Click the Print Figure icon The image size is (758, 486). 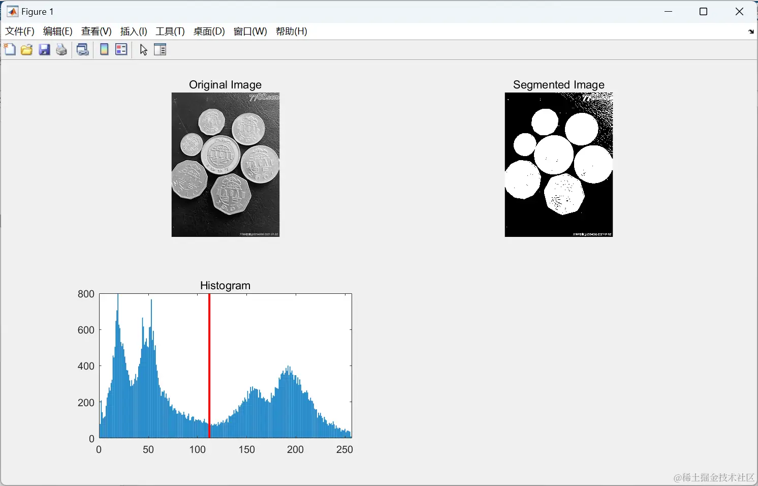pos(61,49)
